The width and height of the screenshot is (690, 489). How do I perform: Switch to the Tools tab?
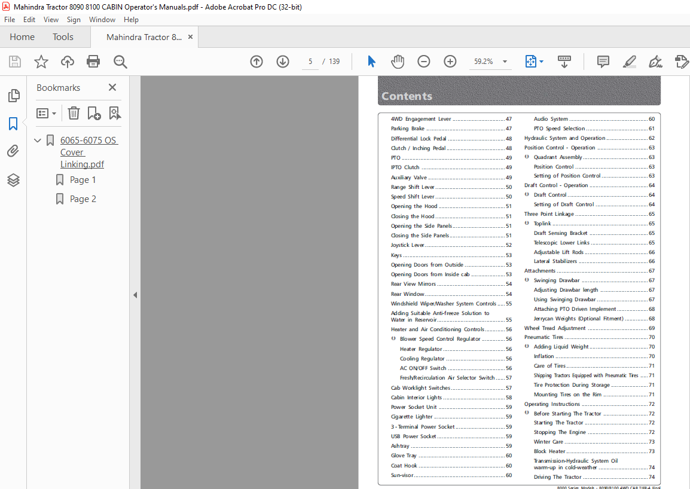pos(63,37)
